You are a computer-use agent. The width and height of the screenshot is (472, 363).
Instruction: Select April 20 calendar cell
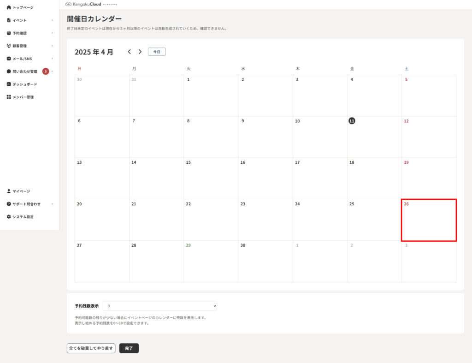[x=102, y=220]
